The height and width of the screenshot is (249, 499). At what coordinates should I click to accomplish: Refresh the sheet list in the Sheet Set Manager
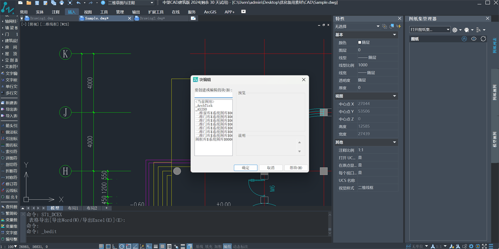point(483,39)
